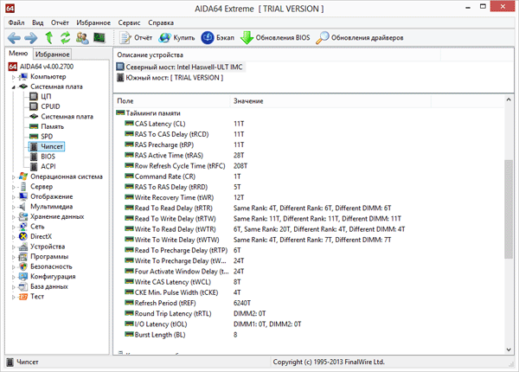This screenshot has width=519, height=372.
Task: Click the Forward navigation arrow
Action: pos(31,38)
